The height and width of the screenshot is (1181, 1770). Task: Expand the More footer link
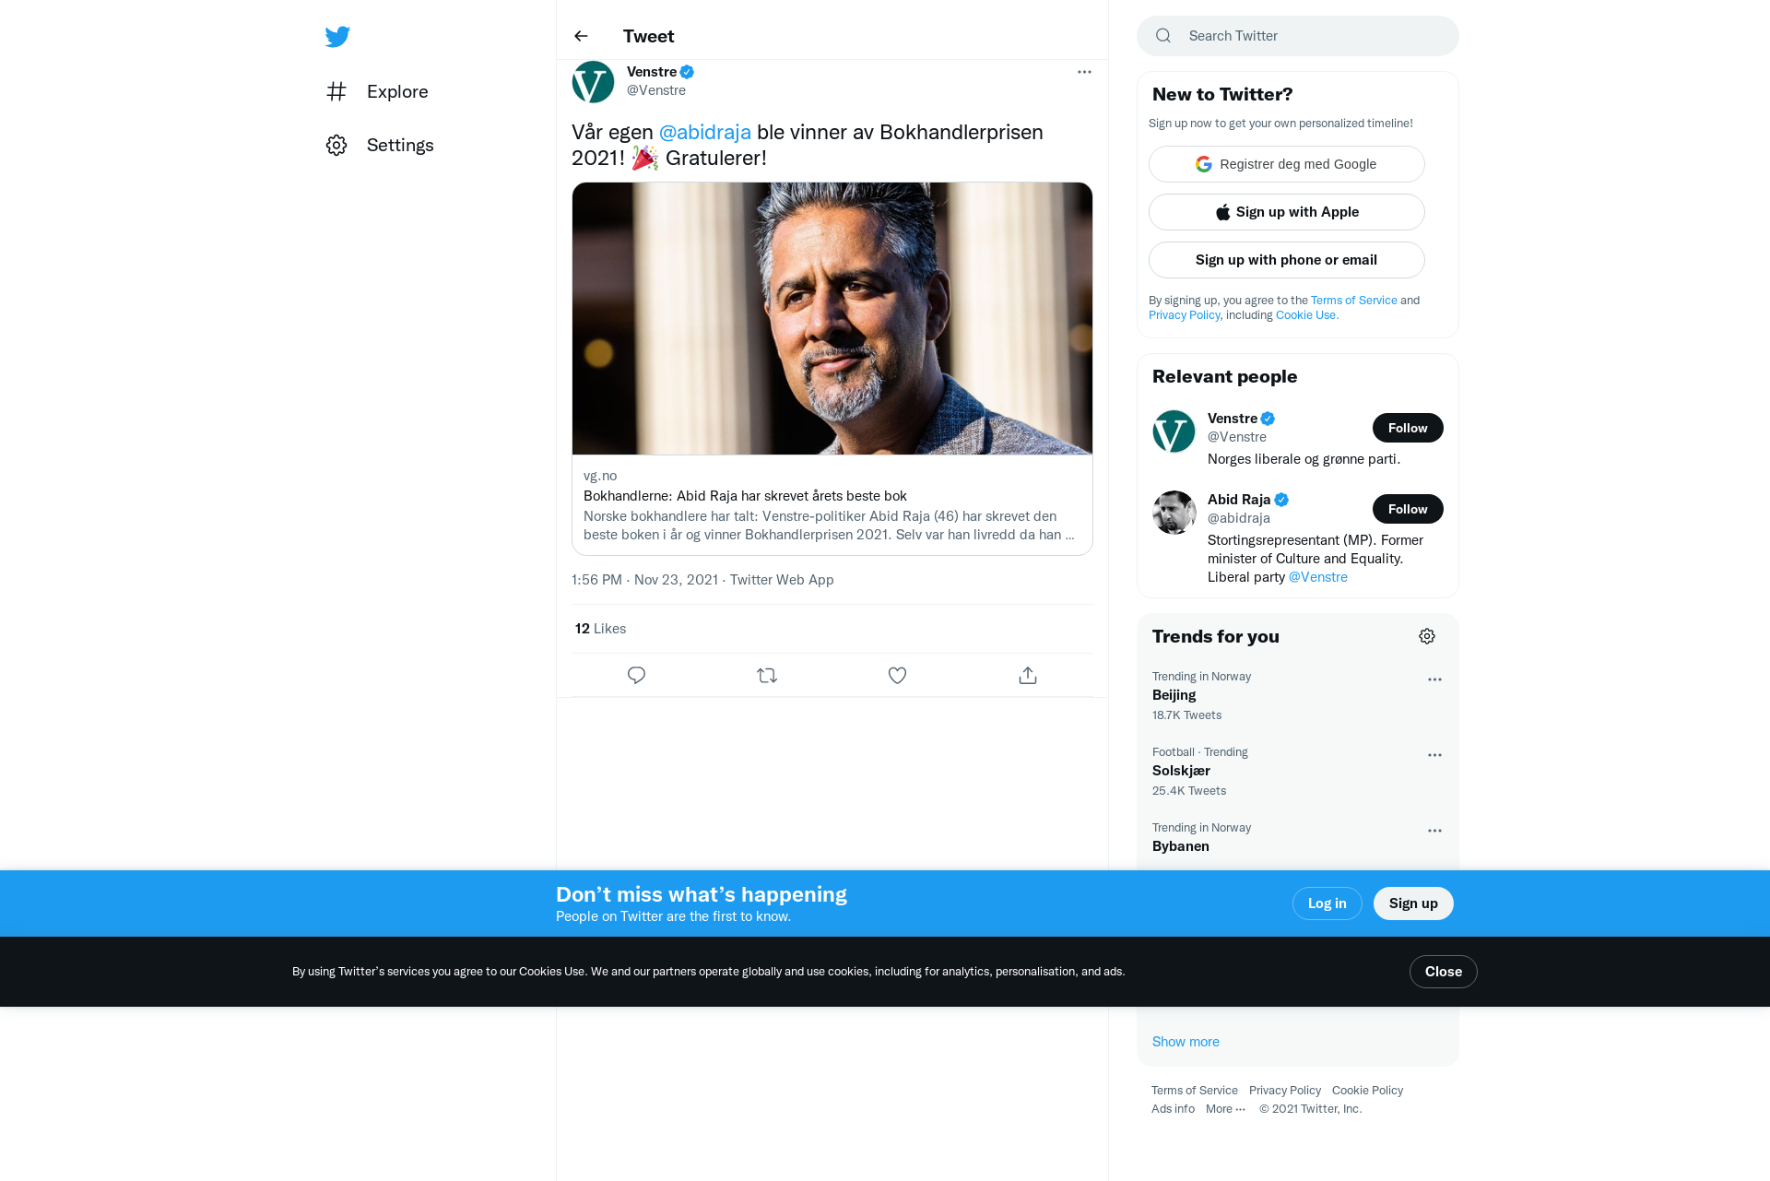tap(1225, 1109)
